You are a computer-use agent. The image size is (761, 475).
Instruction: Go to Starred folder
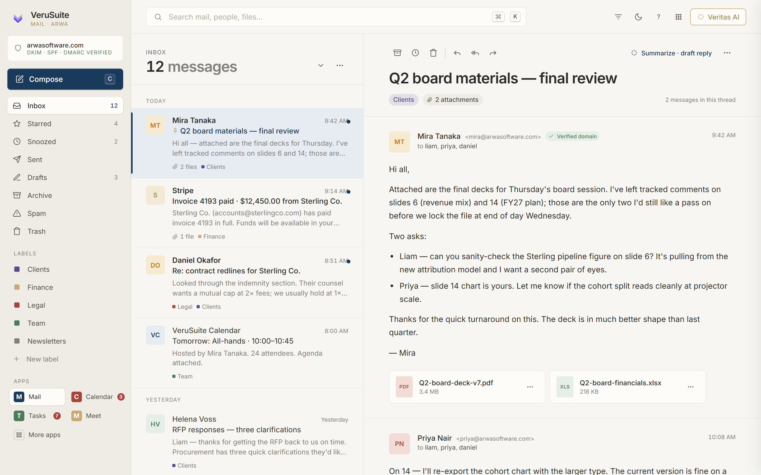[x=65, y=123]
